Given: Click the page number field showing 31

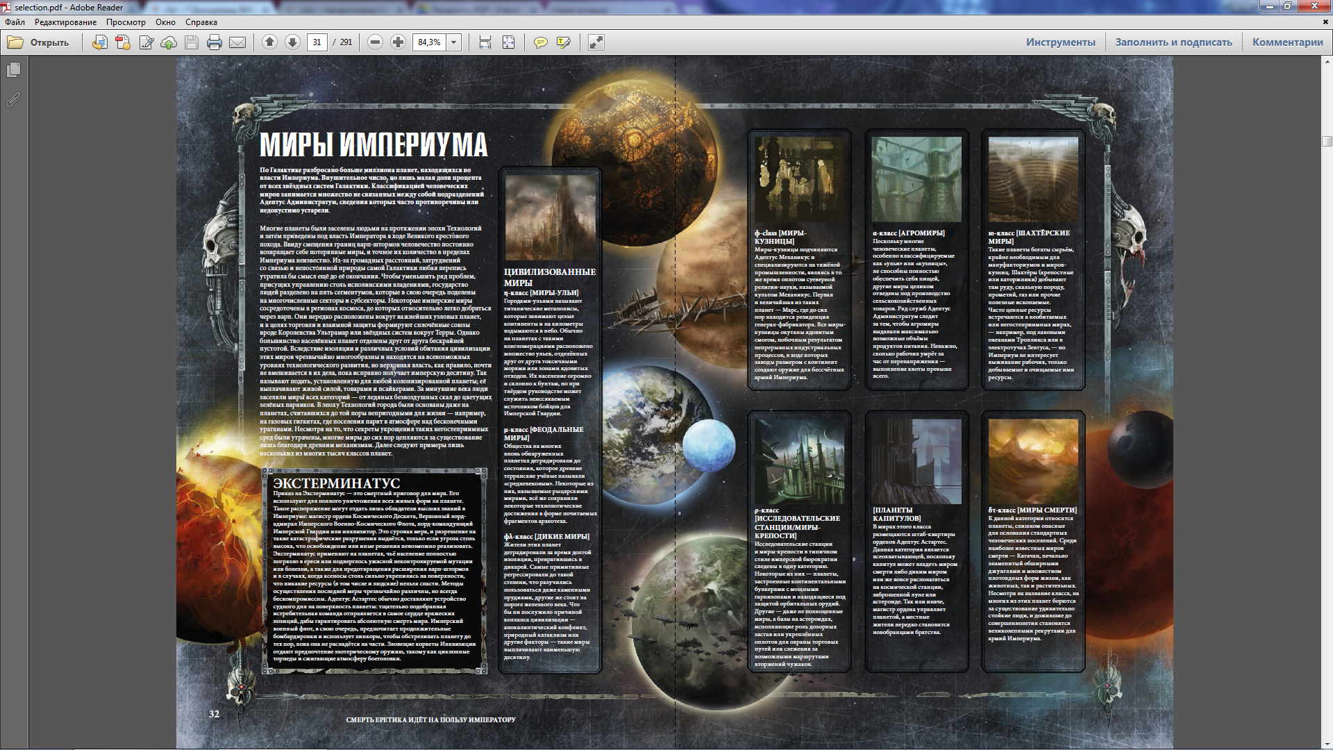Looking at the screenshot, I should coord(317,42).
